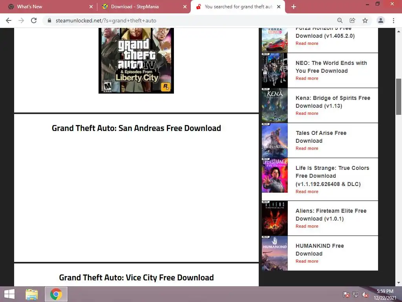Image resolution: width=402 pixels, height=302 pixels.
Task: Click Read more under Tales Of Arise
Action: [307, 148]
